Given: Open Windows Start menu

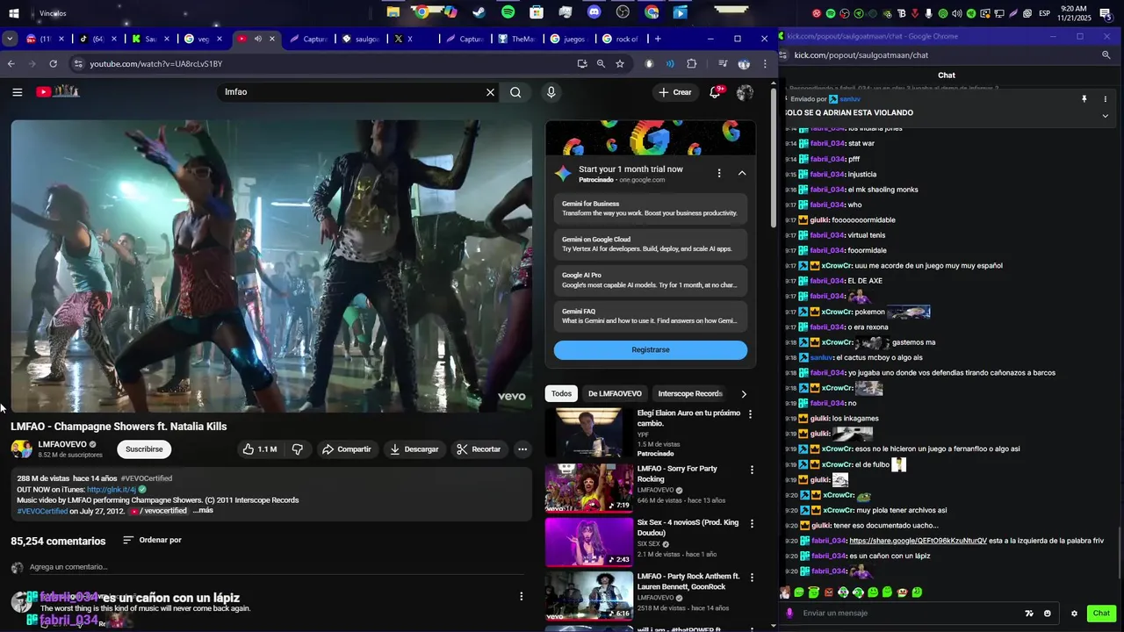Looking at the screenshot, I should pos(13,13).
